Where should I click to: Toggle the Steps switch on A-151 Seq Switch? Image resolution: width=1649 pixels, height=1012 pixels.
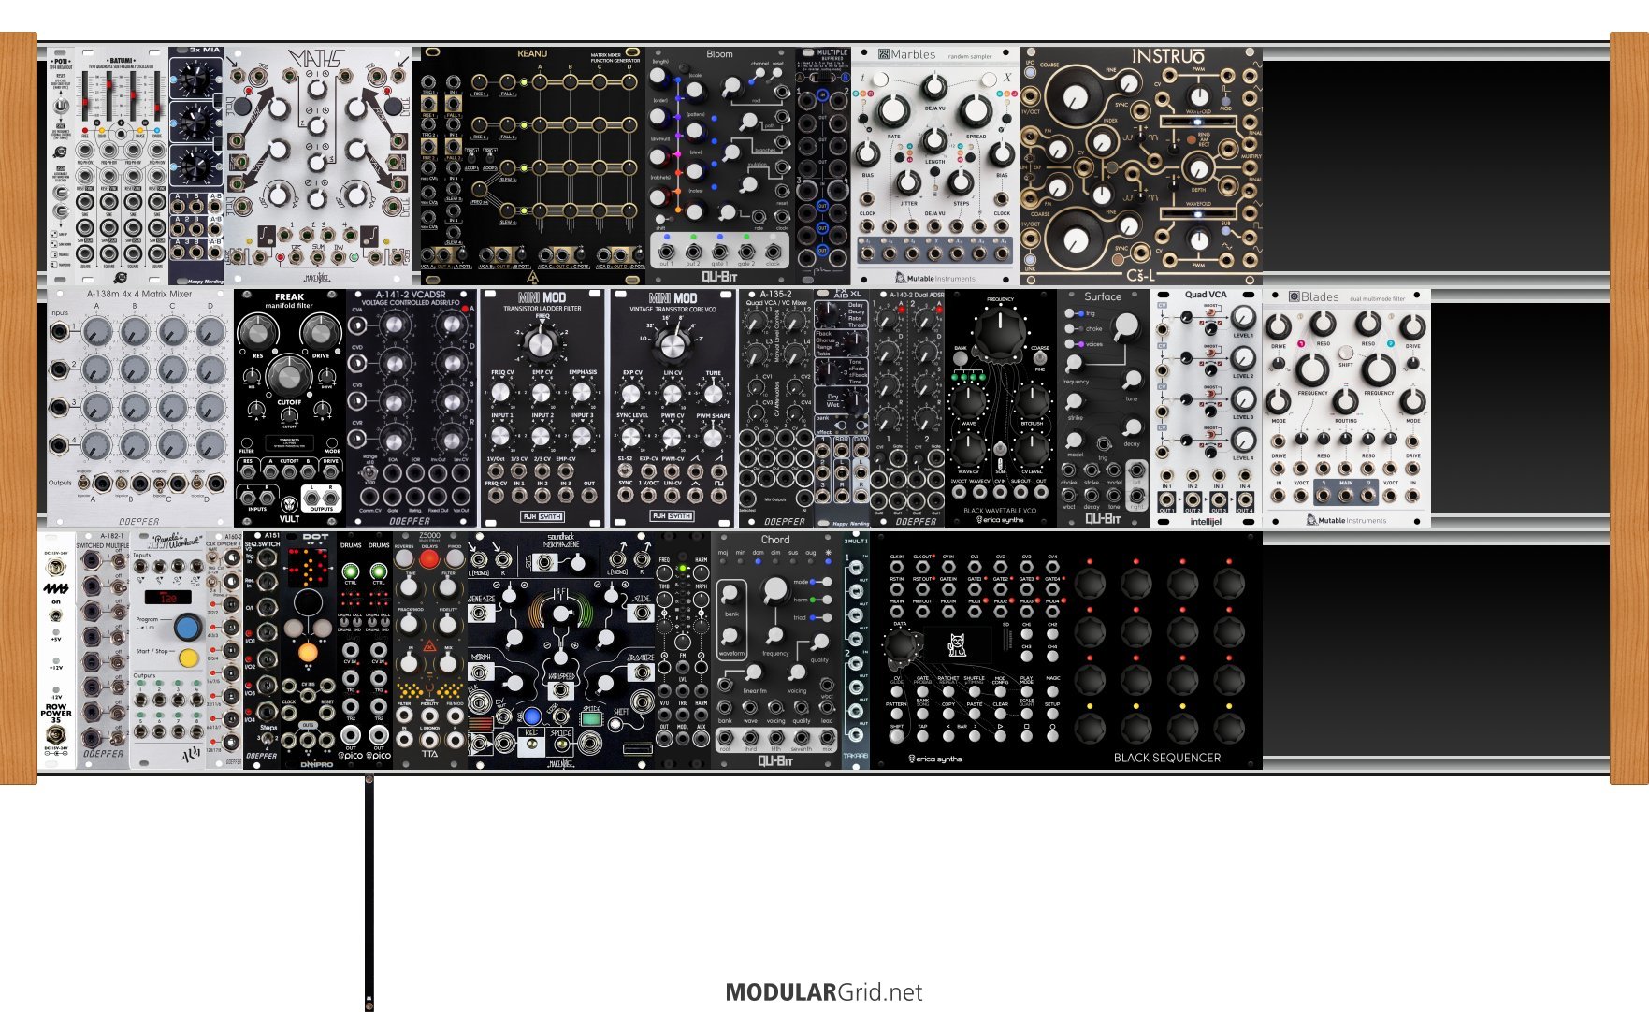[268, 739]
